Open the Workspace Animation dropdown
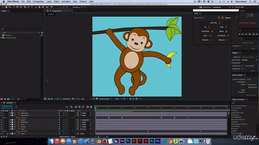The height and width of the screenshot is (145, 259). [222, 7]
